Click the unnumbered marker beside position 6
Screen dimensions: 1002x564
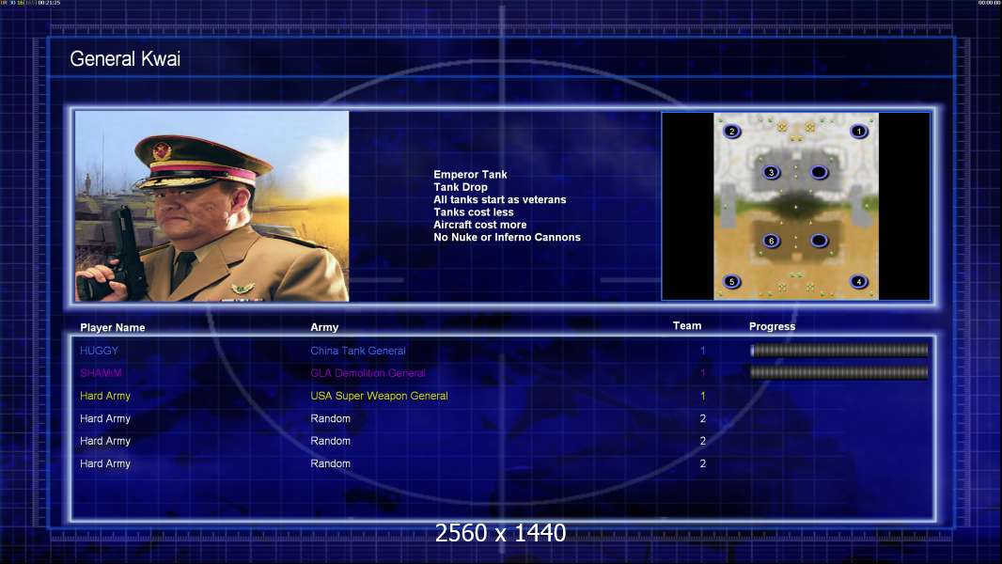click(820, 241)
